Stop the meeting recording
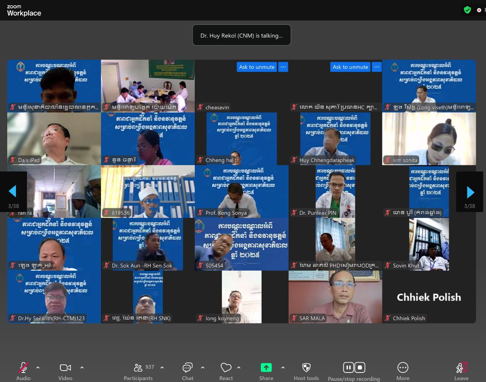 (360, 367)
